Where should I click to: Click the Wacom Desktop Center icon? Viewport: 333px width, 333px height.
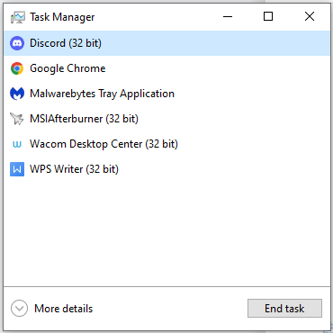click(17, 144)
